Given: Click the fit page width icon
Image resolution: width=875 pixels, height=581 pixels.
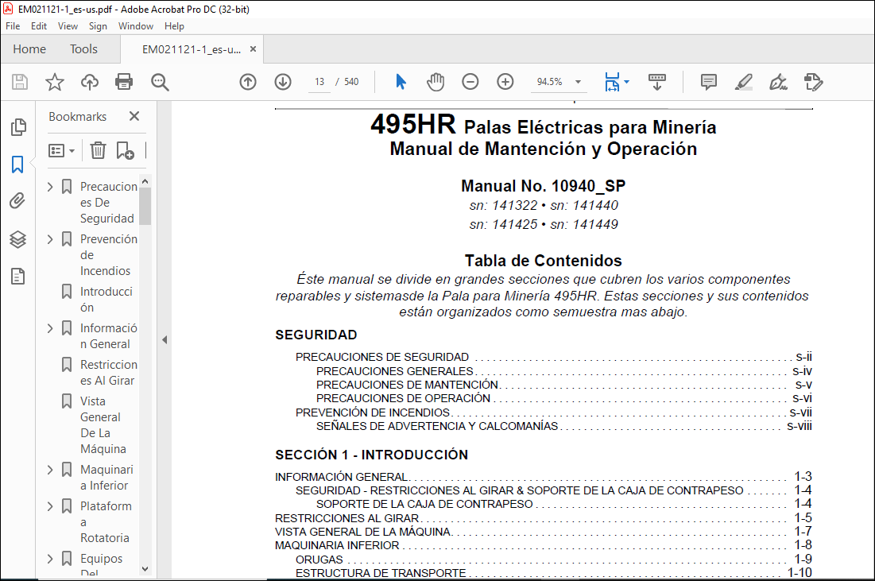Looking at the screenshot, I should (x=612, y=82).
